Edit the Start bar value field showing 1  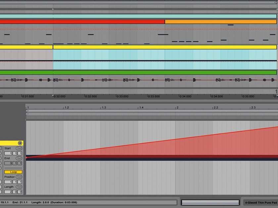point(7,153)
